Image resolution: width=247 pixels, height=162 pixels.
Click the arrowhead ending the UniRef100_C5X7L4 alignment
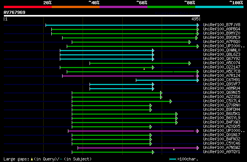pyautogui.click(x=171, y=102)
